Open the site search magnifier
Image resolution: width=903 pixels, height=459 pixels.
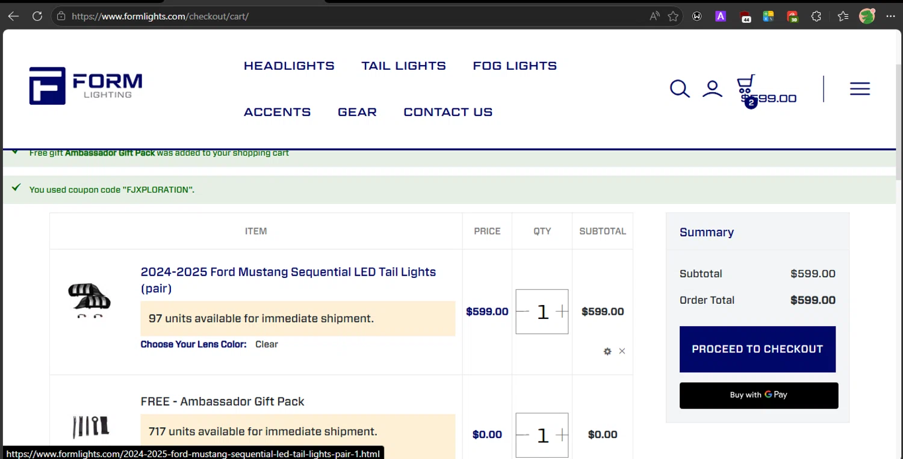(680, 89)
